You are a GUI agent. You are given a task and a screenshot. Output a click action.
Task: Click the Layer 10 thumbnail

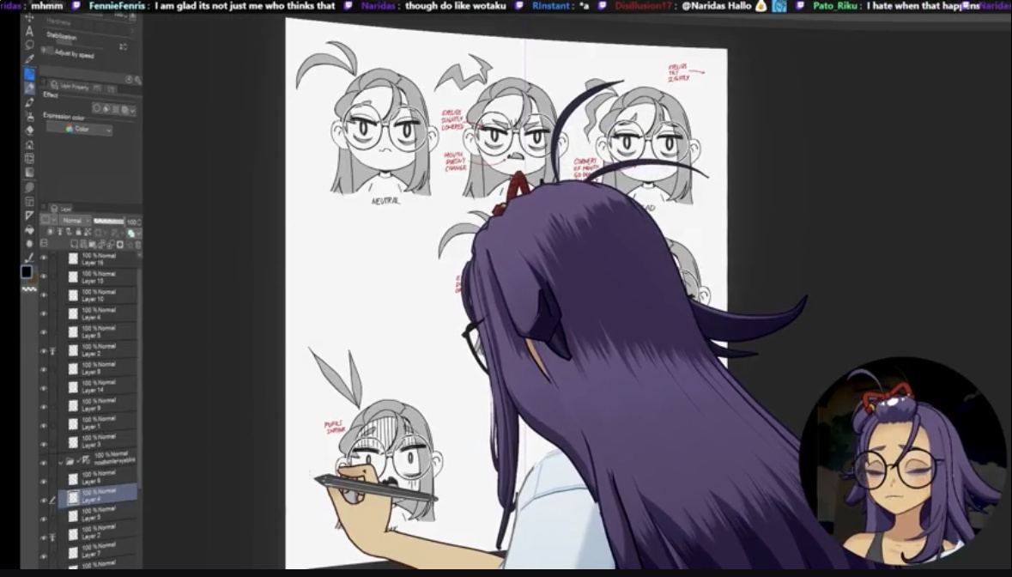tap(73, 295)
